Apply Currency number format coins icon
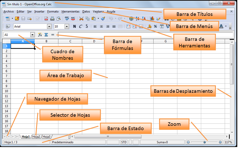Image resolution: width=238 pixels, height=148 pixels. pyautogui.click(x=149, y=26)
